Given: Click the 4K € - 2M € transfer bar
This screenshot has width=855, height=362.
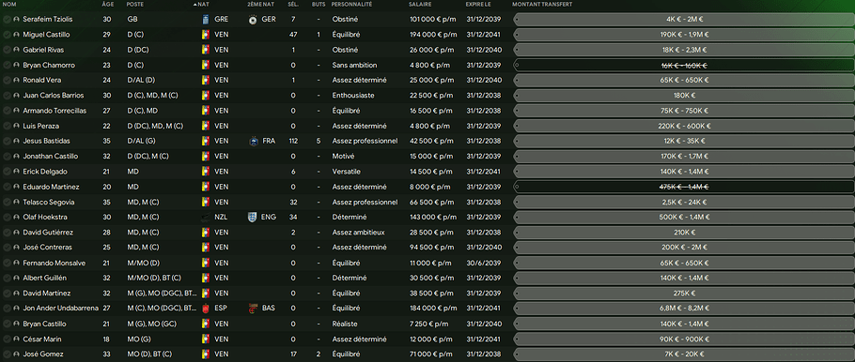Looking at the screenshot, I should tap(684, 19).
